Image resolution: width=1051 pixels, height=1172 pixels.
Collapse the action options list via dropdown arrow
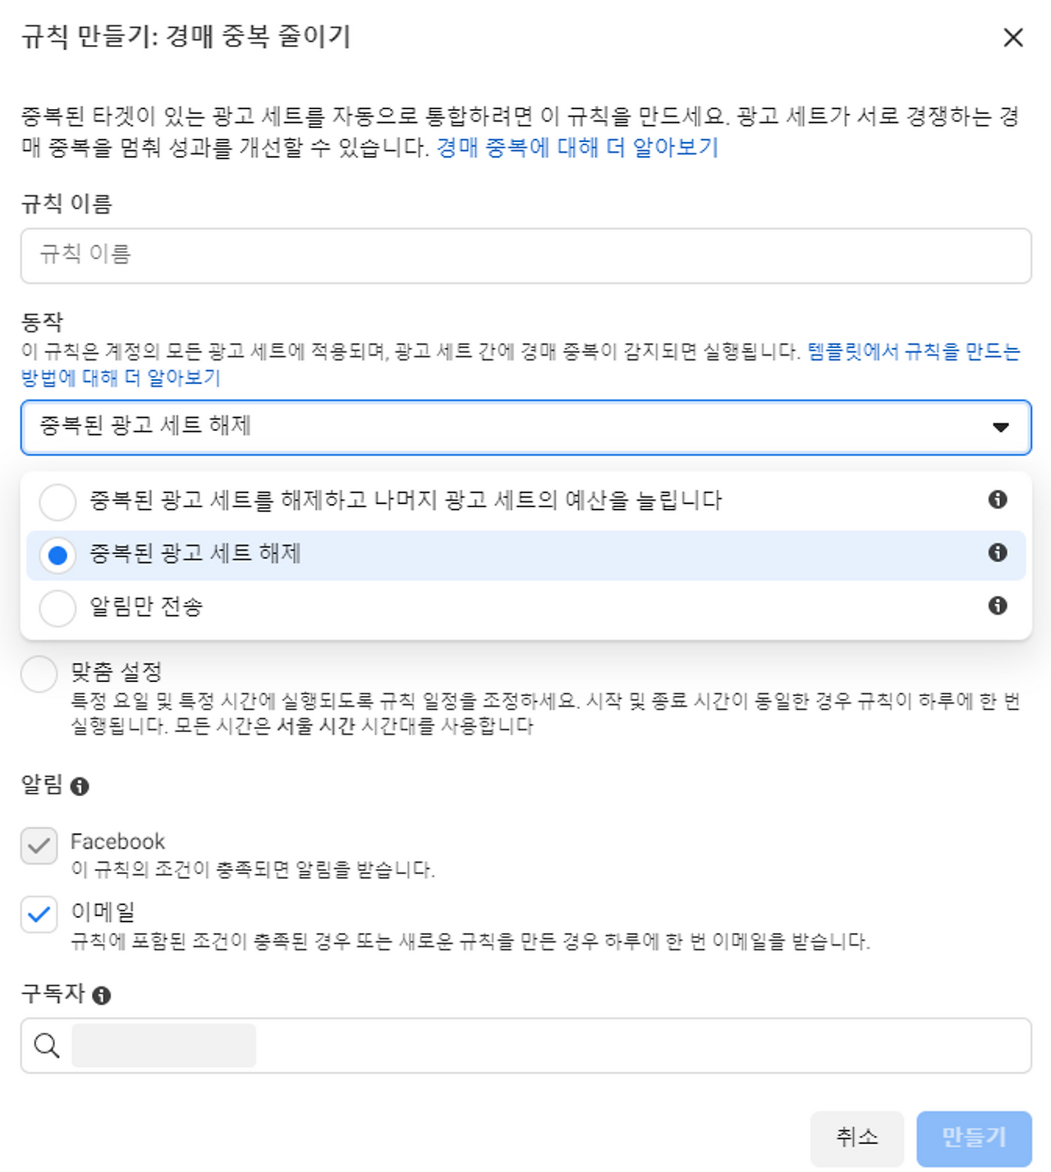click(1001, 427)
